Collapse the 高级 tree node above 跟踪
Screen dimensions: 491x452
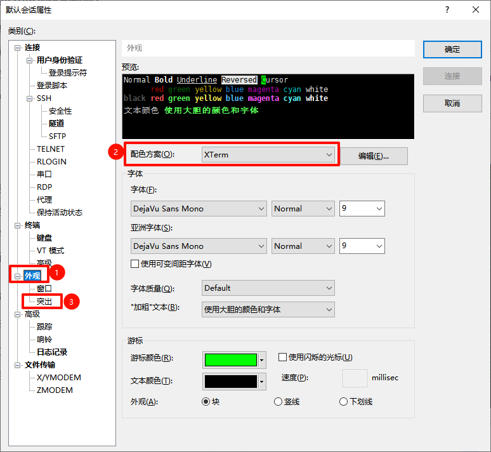17,315
